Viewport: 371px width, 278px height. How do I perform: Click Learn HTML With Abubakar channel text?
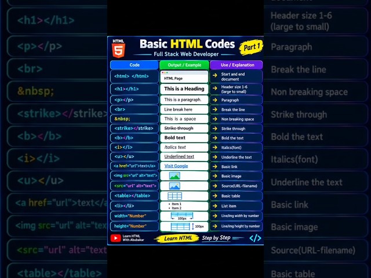133,238
